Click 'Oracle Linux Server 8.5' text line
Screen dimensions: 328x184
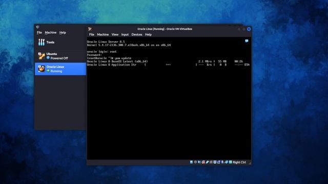pyautogui.click(x=106, y=42)
